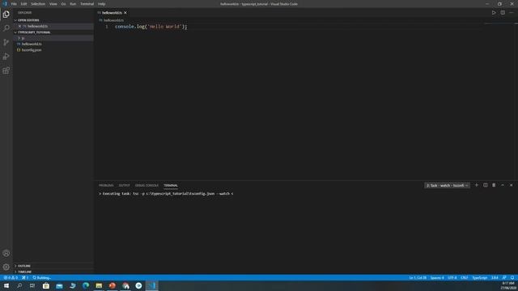Expand the js folder in explorer
518x291 pixels.
click(23, 38)
